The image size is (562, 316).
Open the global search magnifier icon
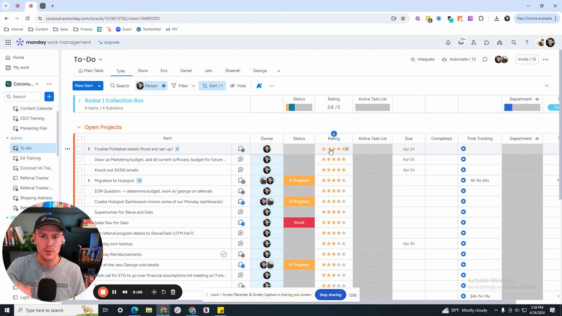tap(514, 42)
